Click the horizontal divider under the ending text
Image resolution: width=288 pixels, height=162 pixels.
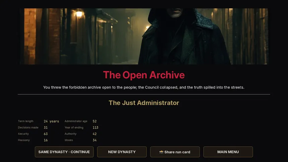144,94
